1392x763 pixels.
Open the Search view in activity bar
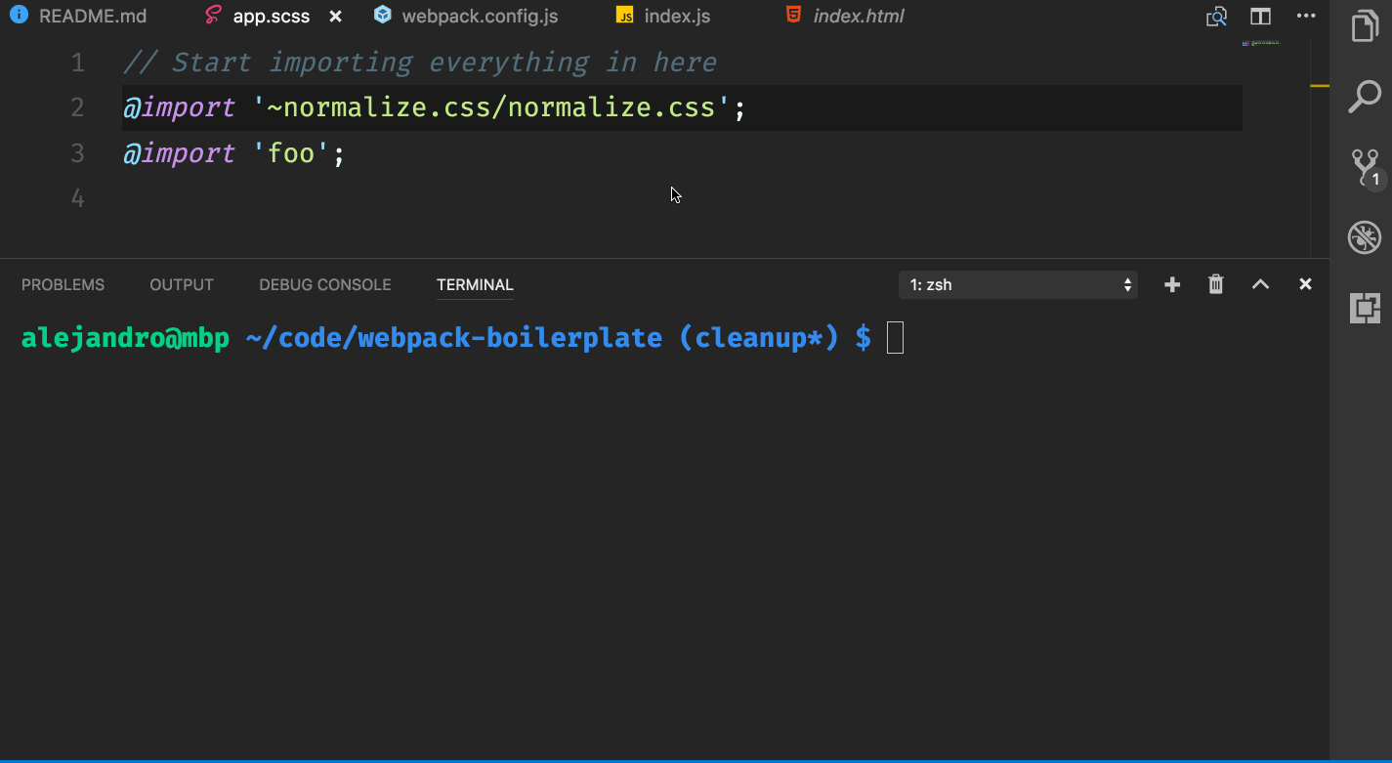tap(1365, 97)
